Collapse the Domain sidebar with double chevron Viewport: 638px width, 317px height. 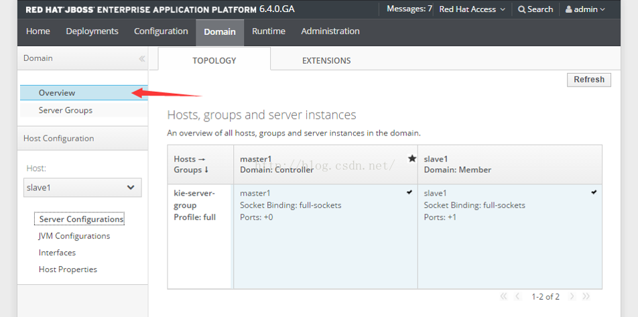tap(141, 58)
